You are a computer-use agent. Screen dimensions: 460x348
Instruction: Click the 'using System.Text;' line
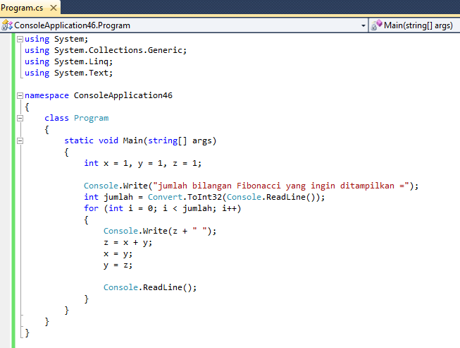(x=68, y=73)
